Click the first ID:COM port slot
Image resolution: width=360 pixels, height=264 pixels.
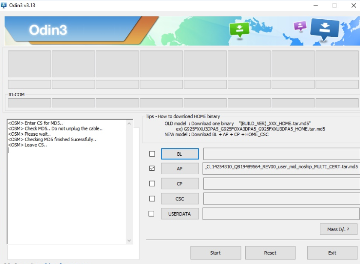click(30, 103)
